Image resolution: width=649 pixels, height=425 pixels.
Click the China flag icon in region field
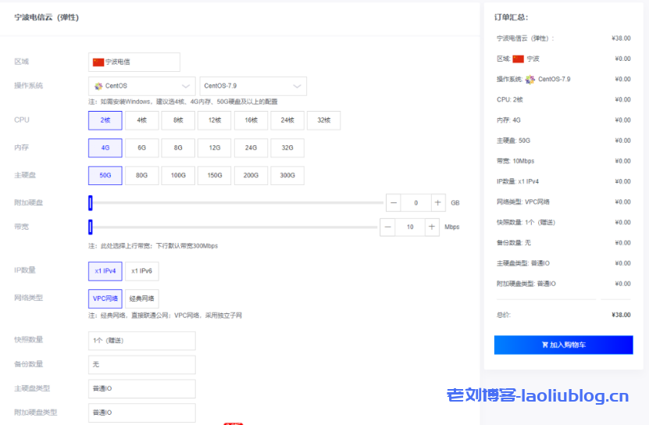point(98,62)
